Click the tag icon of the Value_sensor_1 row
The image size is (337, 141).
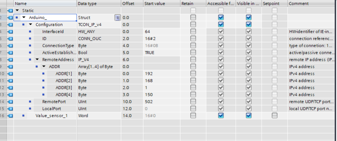click(10, 116)
